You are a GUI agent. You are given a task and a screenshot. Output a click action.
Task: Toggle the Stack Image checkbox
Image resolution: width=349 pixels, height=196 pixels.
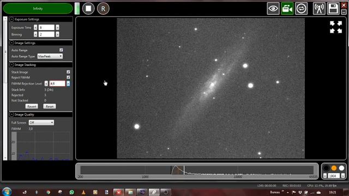tap(68, 72)
